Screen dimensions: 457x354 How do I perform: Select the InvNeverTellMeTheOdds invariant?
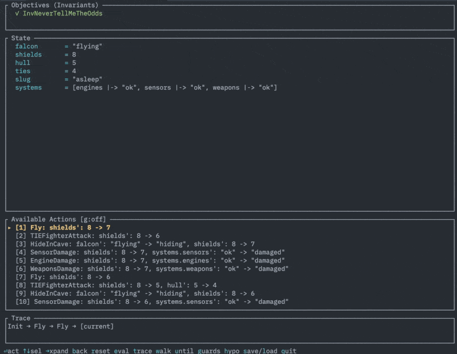click(x=62, y=13)
